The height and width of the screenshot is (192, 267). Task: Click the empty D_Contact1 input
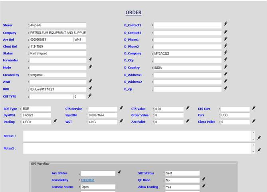click(x=188, y=25)
